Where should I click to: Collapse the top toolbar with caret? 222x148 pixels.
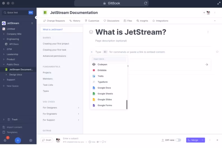point(215,21)
